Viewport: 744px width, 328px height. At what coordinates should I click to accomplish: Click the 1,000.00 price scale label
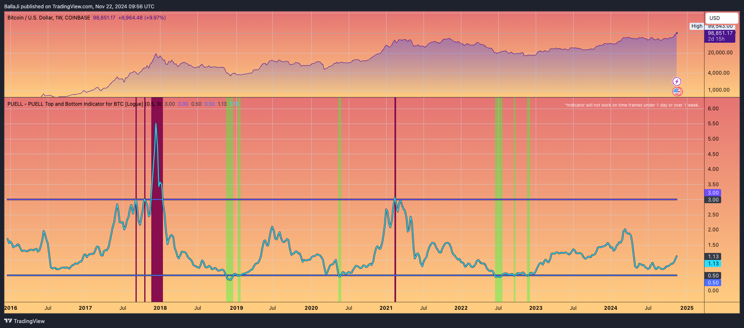pos(719,90)
